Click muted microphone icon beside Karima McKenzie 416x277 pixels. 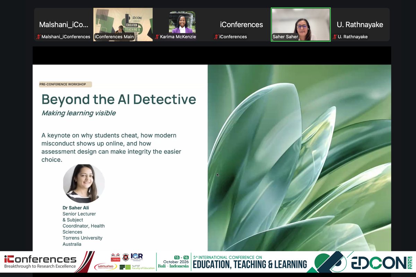click(x=157, y=37)
